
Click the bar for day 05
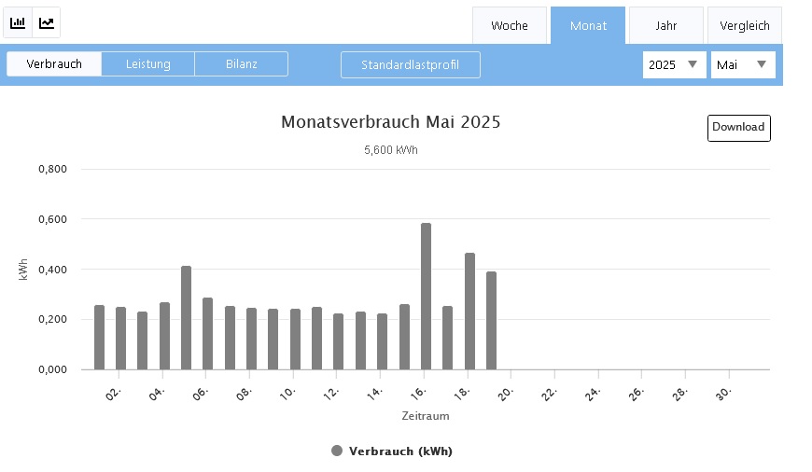pyautogui.click(x=186, y=318)
